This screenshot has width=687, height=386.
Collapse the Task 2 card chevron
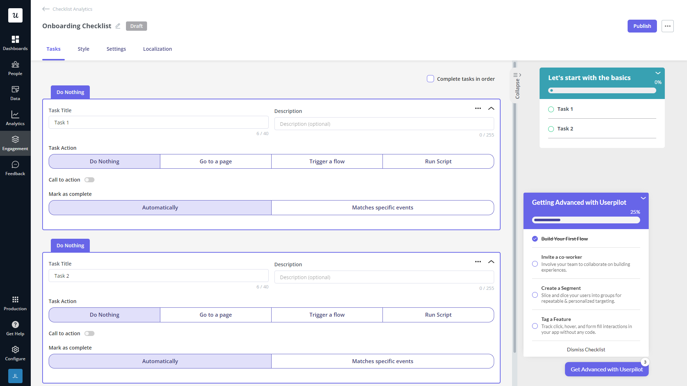pos(491,262)
